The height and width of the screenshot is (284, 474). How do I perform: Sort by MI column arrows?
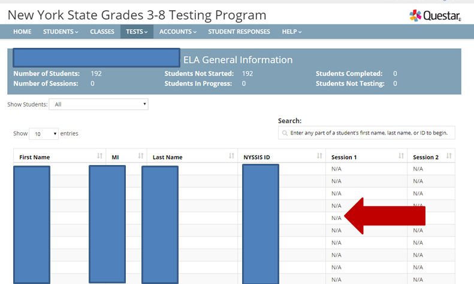point(141,156)
